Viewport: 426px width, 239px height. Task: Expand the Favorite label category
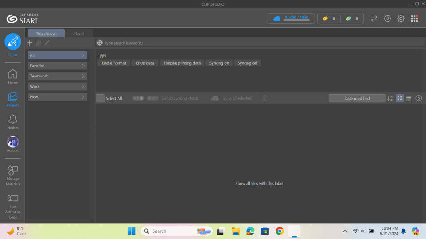[x=57, y=66]
